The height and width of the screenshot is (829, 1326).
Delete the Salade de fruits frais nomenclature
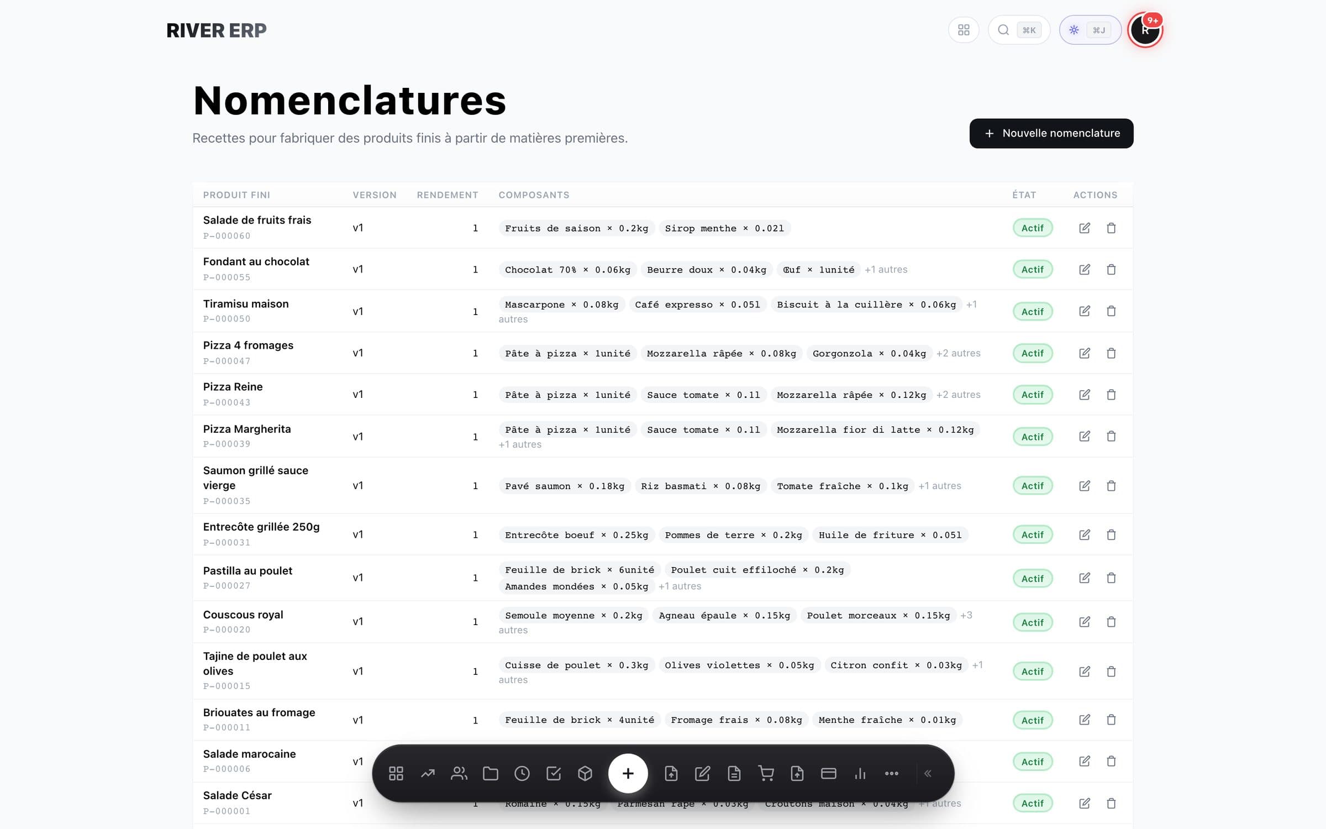click(1111, 228)
